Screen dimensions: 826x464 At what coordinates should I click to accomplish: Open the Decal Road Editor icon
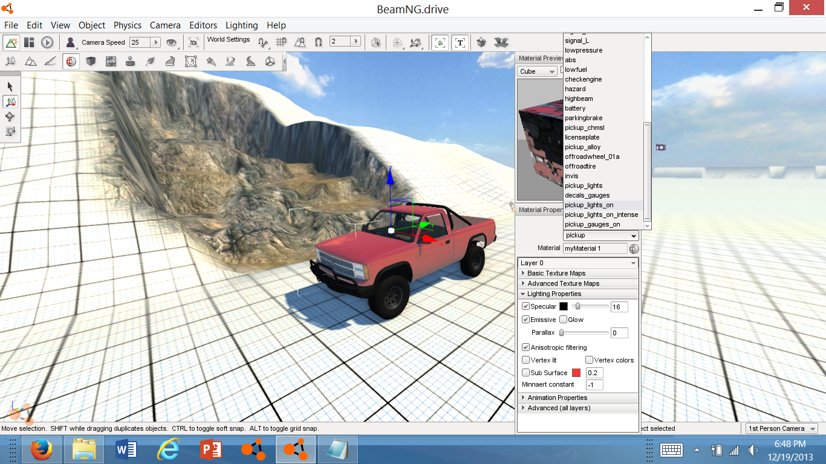[x=250, y=61]
